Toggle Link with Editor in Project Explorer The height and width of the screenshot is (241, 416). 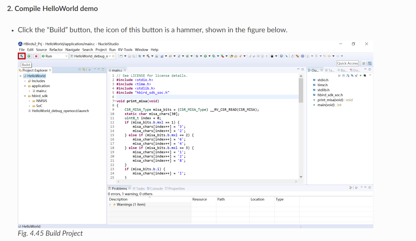[84, 70]
